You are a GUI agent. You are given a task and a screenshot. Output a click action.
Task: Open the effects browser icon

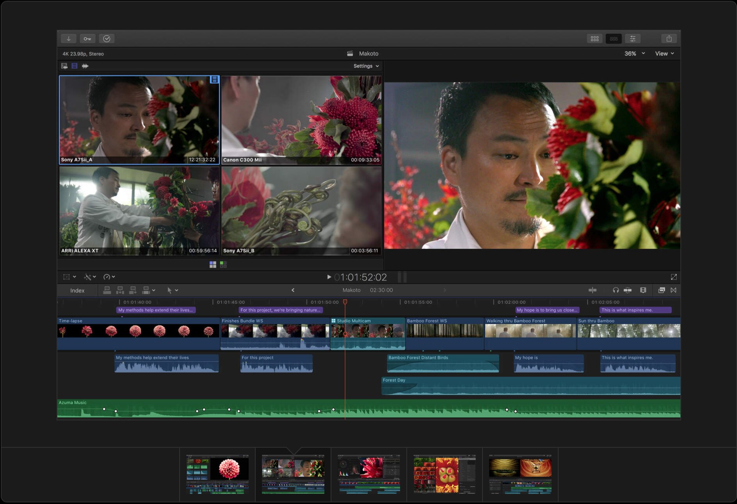[x=661, y=290]
